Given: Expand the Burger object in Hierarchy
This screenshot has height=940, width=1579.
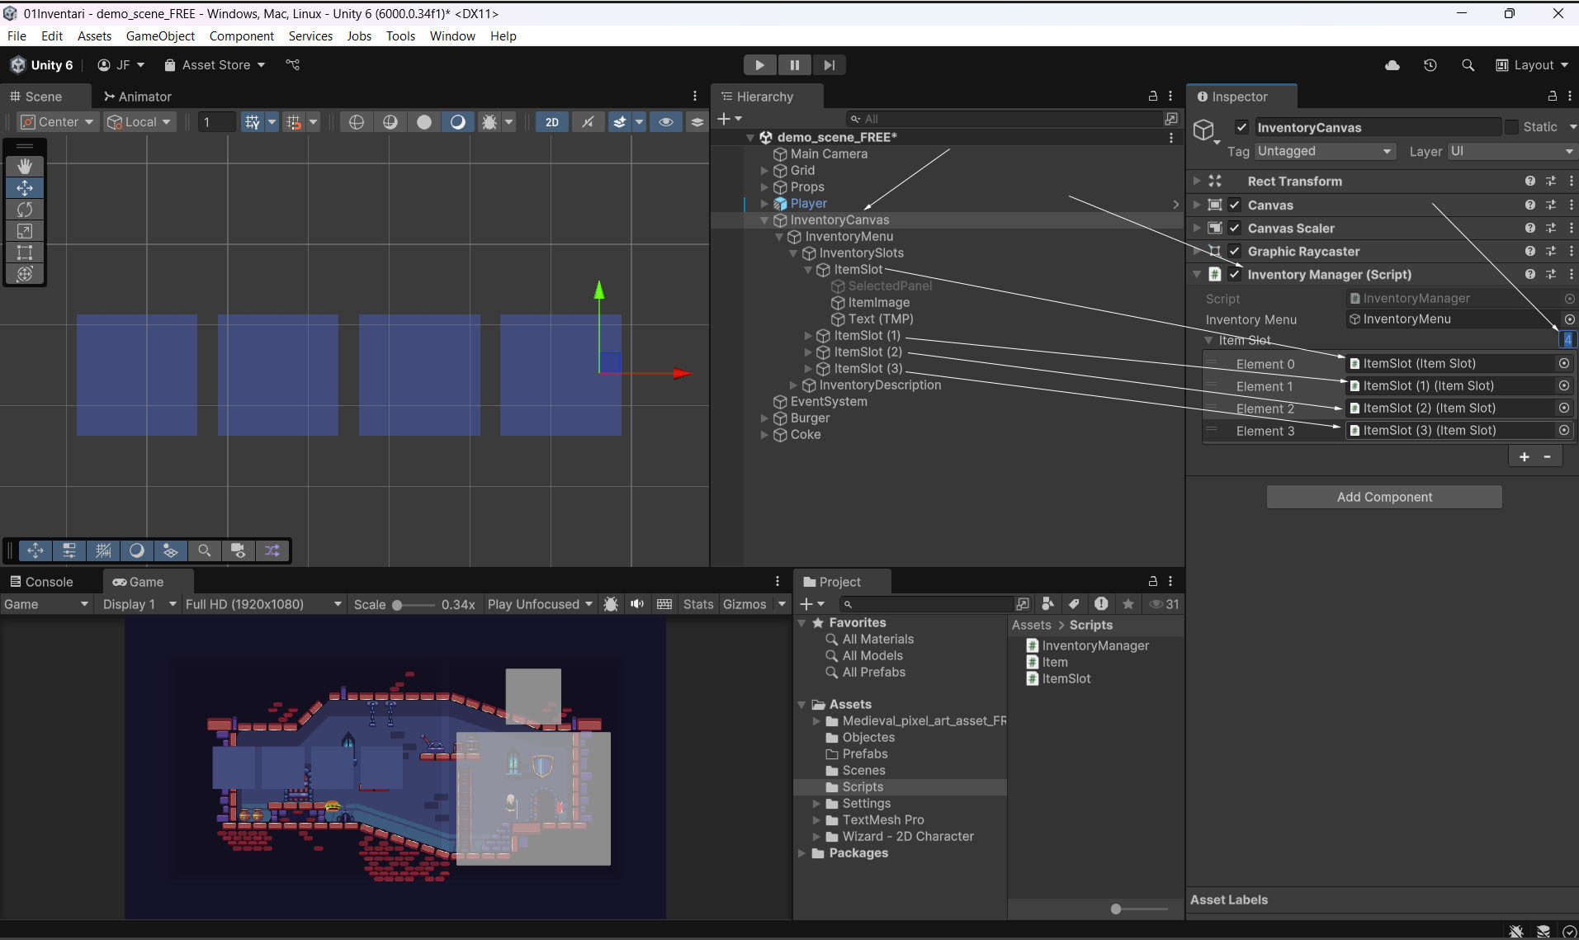Looking at the screenshot, I should pos(764,418).
